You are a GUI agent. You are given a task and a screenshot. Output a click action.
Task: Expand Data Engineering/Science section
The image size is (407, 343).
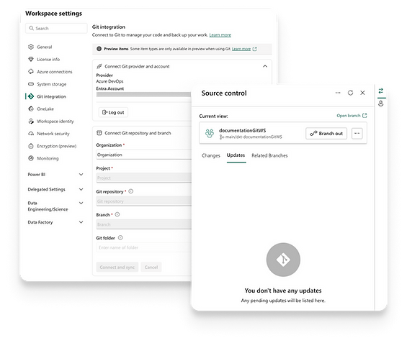[x=81, y=203]
